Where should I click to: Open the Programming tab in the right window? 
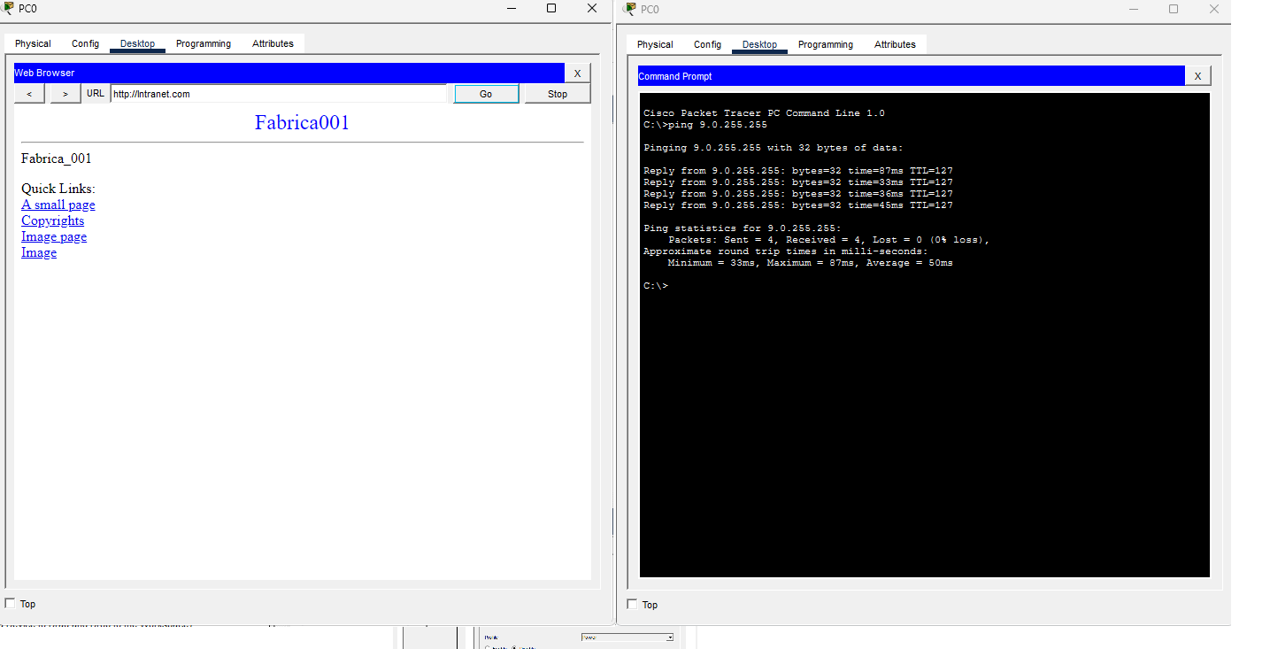pyautogui.click(x=825, y=43)
